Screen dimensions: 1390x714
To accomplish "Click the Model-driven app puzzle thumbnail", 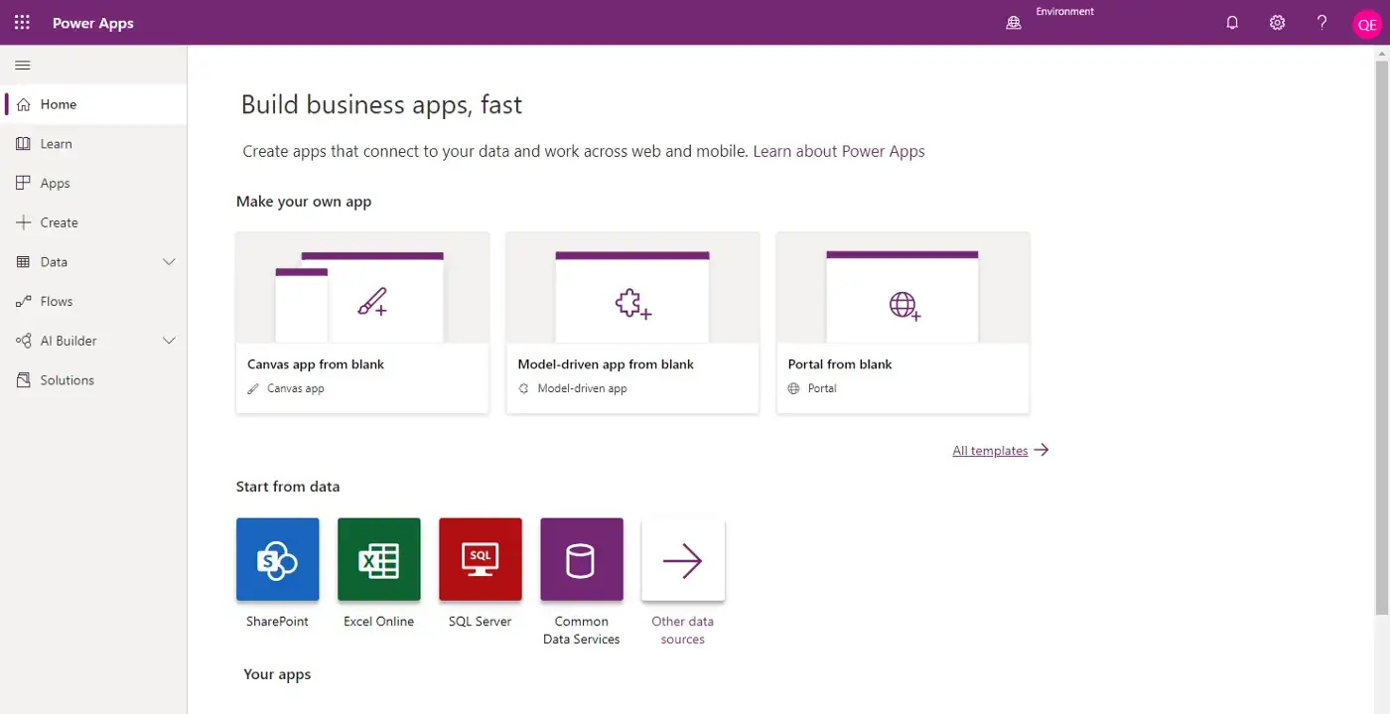I will [x=632, y=288].
